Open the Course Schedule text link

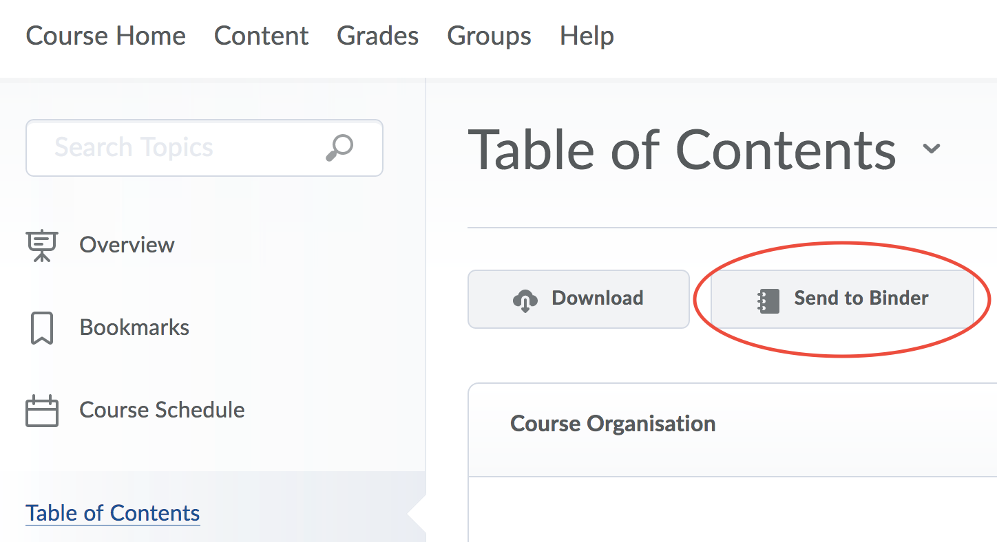(162, 410)
